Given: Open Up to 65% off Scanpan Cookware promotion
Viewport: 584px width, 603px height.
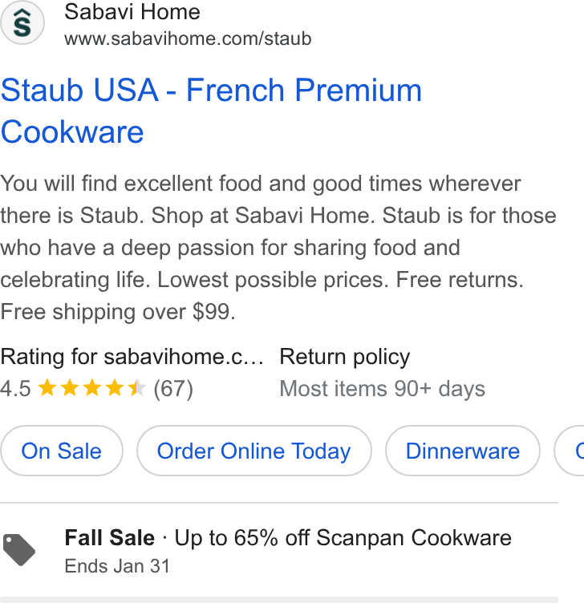Looking at the screenshot, I should coord(343,537).
